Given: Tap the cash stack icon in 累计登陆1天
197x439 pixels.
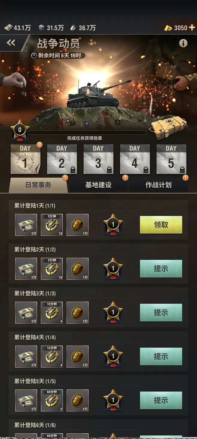Looking at the screenshot, I should (x=26, y=225).
